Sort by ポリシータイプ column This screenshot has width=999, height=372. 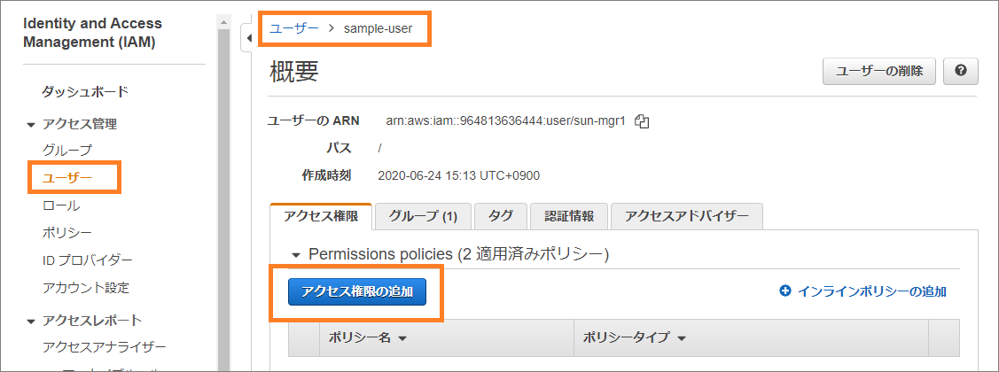635,337
